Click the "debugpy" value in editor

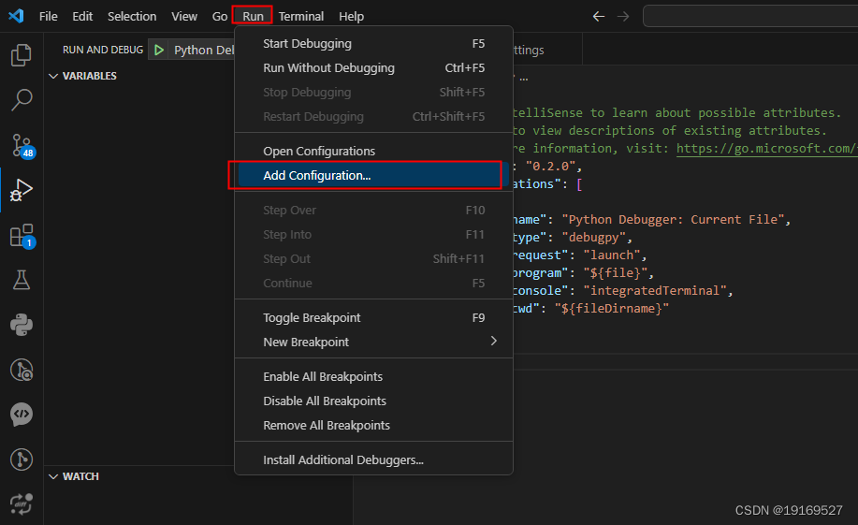[594, 237]
